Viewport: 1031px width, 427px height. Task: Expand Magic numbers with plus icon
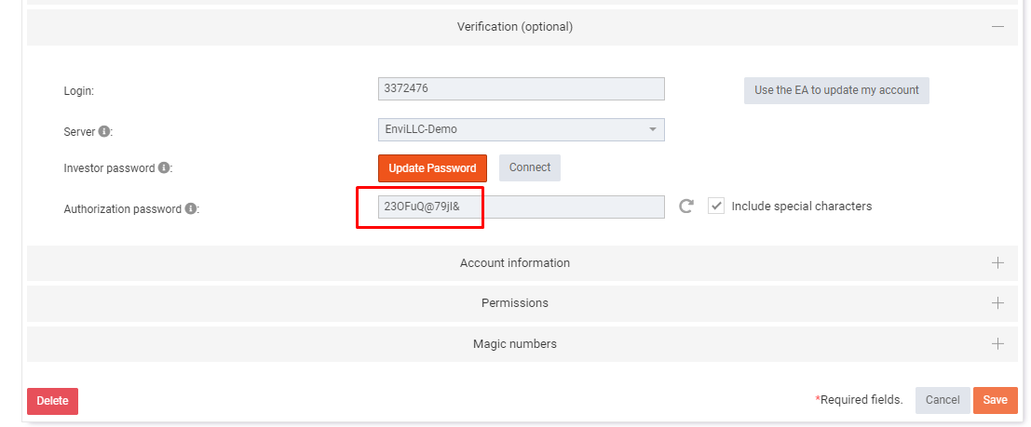click(x=997, y=344)
